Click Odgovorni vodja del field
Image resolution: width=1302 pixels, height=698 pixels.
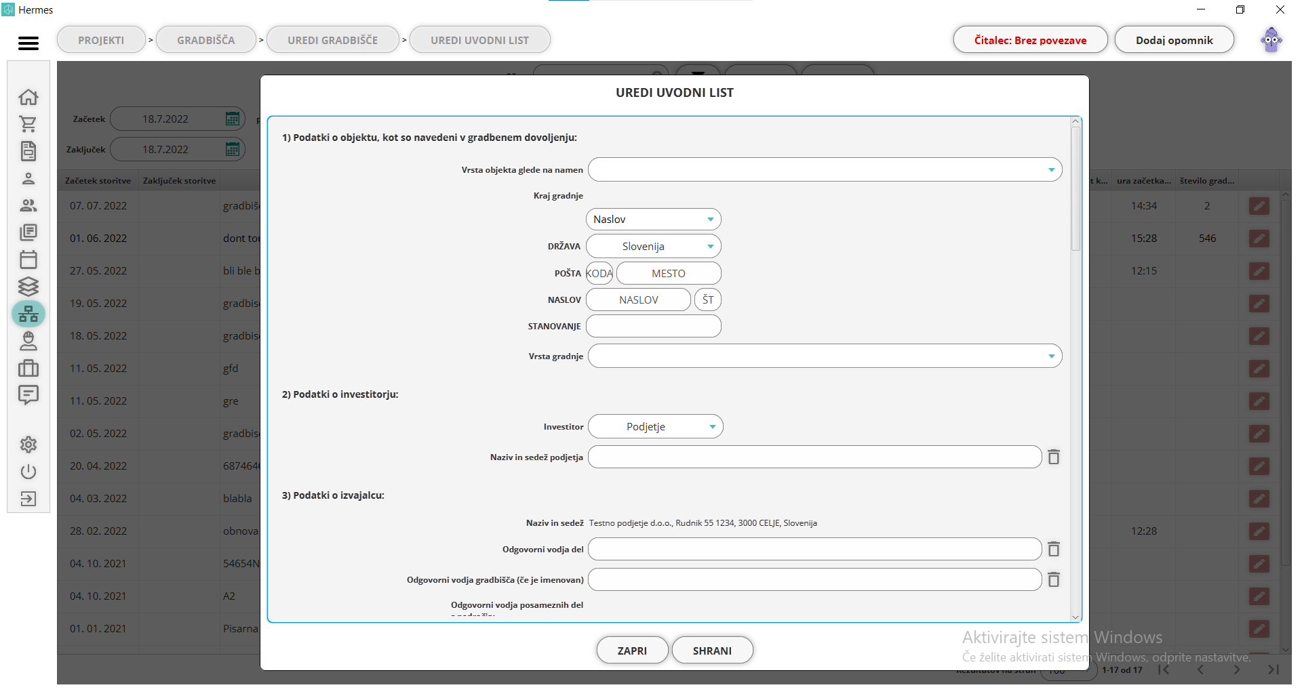[814, 549]
